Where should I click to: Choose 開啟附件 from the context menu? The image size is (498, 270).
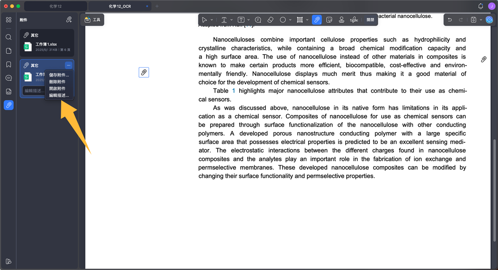click(x=57, y=88)
